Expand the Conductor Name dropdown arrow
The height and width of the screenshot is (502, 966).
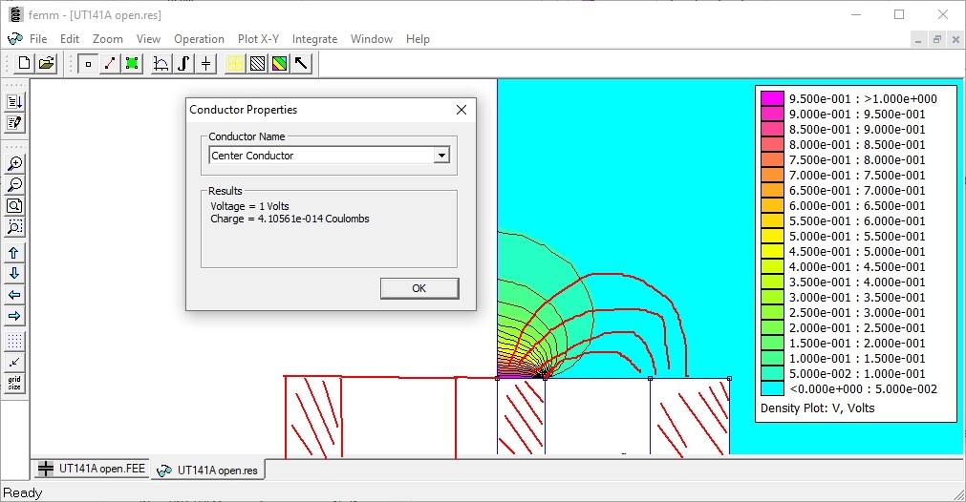pos(440,156)
